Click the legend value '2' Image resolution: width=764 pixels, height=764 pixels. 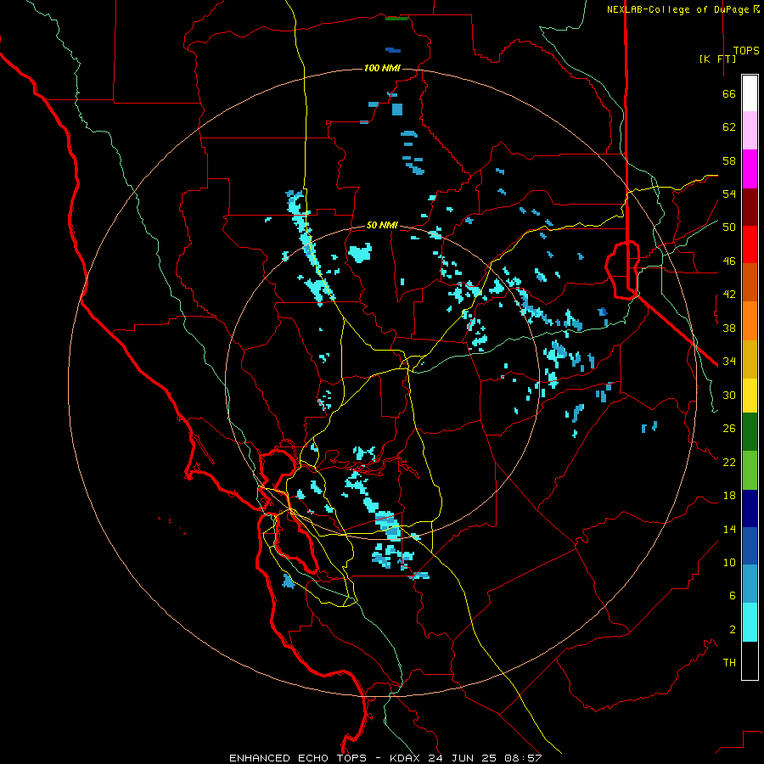(x=733, y=630)
